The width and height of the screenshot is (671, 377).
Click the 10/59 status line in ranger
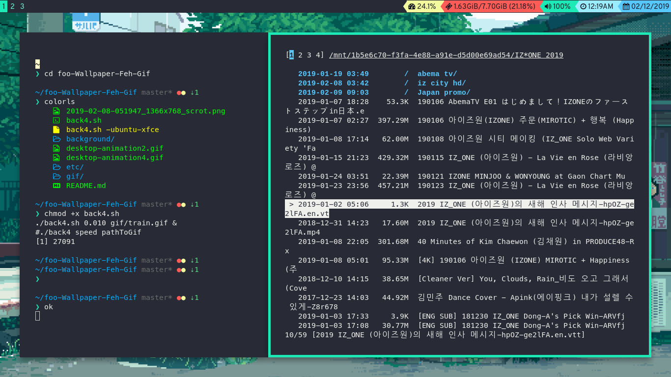[435, 335]
